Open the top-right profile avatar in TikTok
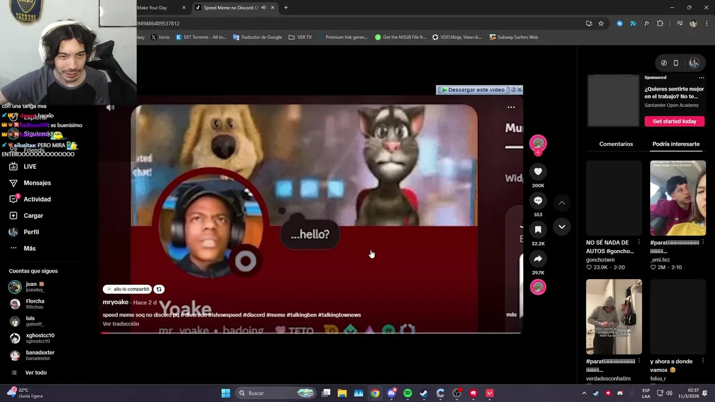715x402 pixels. click(694, 63)
